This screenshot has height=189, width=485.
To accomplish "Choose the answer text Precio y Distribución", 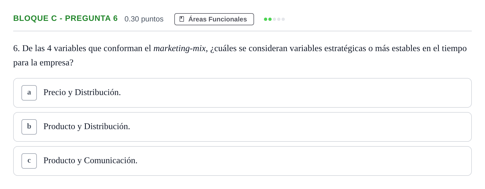I will 82,92.
